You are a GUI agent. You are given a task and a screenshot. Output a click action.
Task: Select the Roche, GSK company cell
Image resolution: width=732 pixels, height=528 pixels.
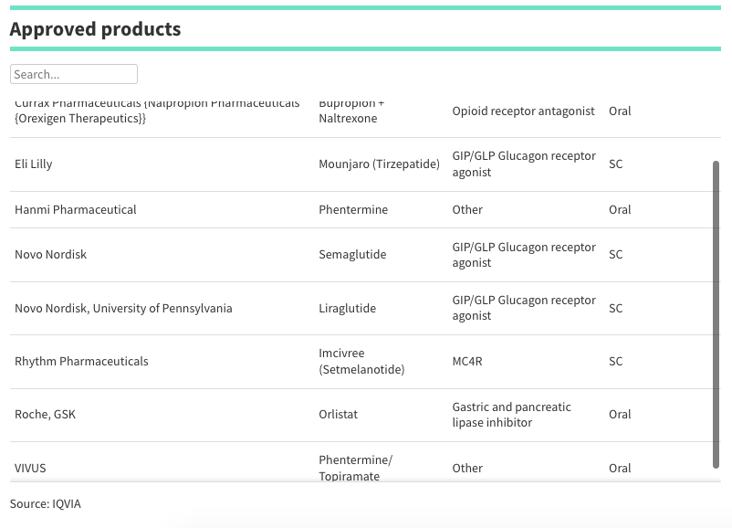click(46, 415)
